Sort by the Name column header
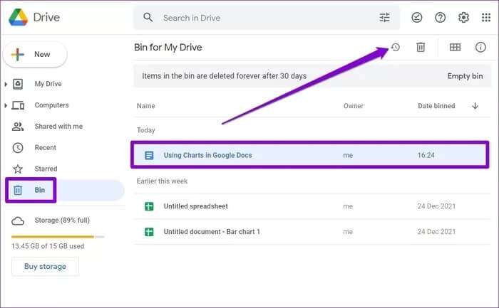Screen dimensions: 499x308 click(145, 106)
